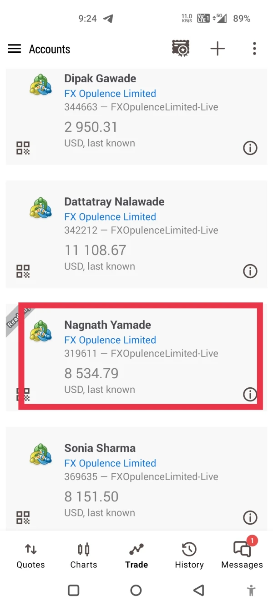The image size is (273, 606).
Task: Open the Messages tab with notification badge
Action: 242,556
